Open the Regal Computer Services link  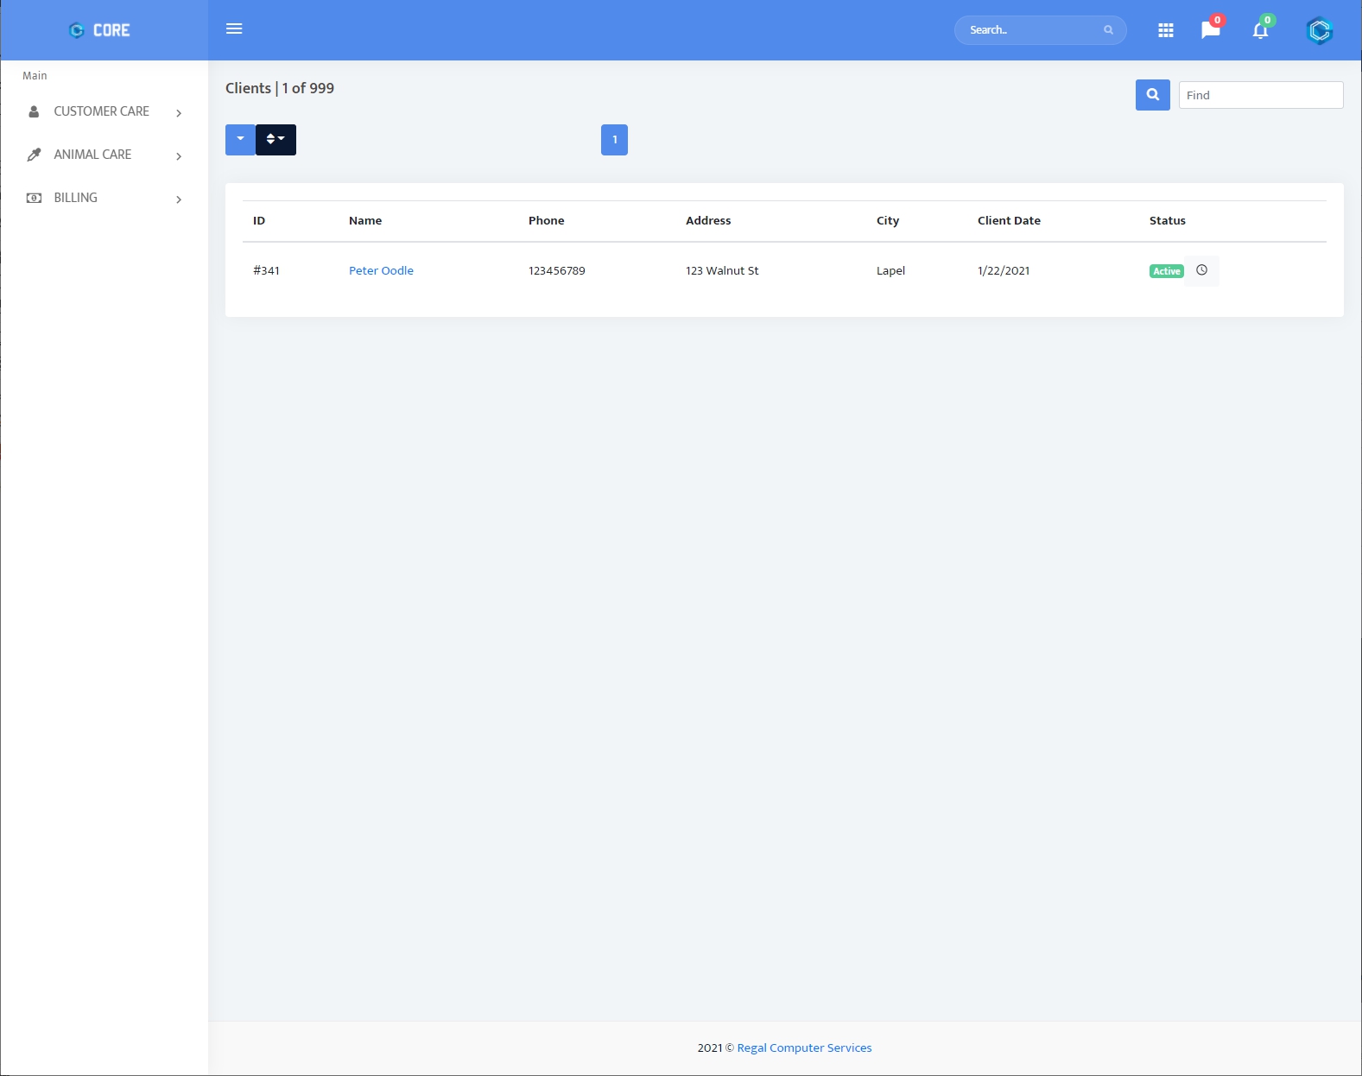(804, 1048)
